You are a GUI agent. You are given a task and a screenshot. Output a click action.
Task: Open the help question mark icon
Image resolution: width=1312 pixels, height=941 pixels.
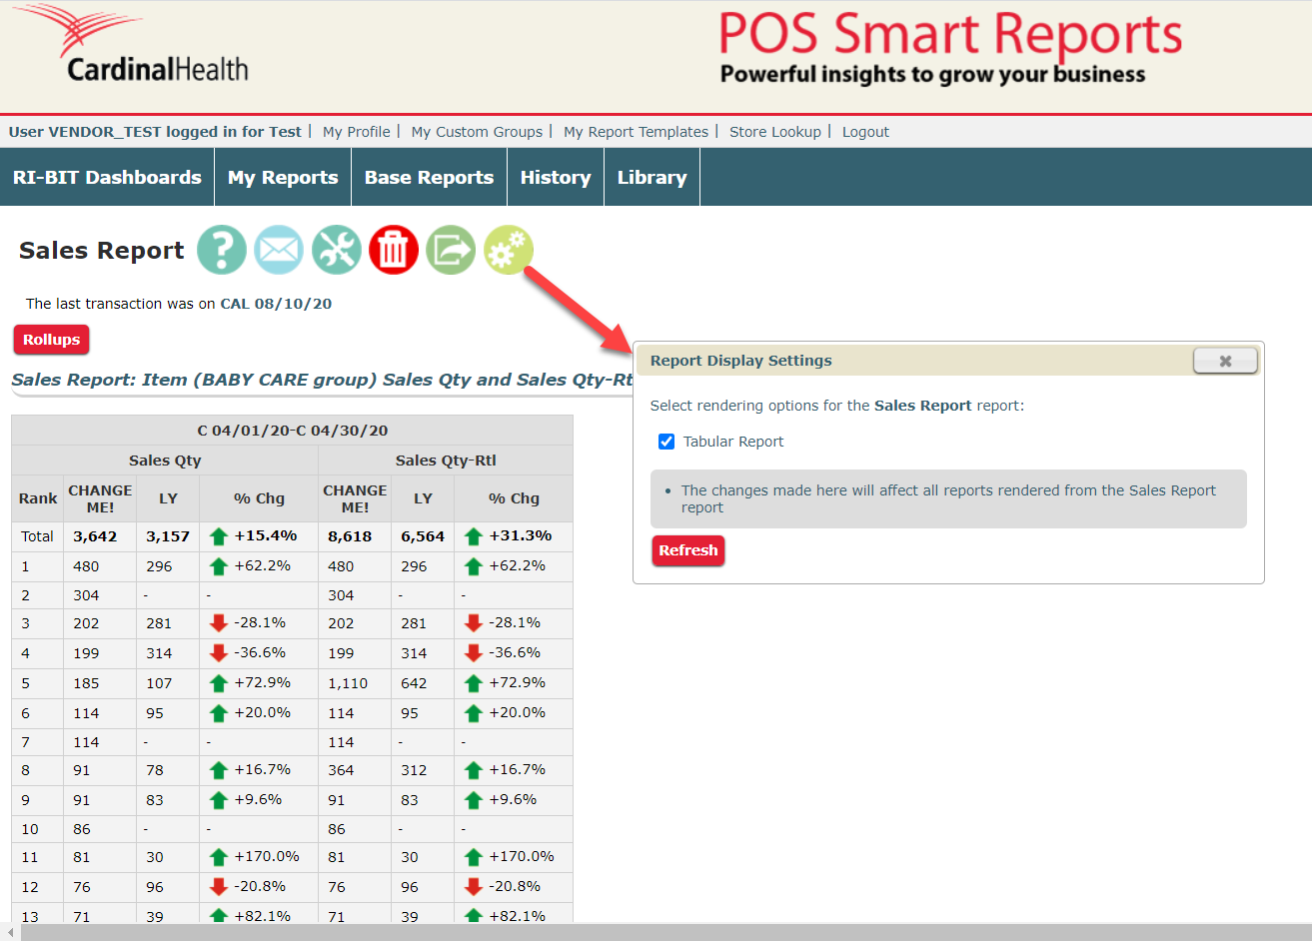pos(221,250)
